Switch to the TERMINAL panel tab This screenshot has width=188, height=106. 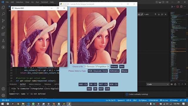pyautogui.click(x=48, y=84)
